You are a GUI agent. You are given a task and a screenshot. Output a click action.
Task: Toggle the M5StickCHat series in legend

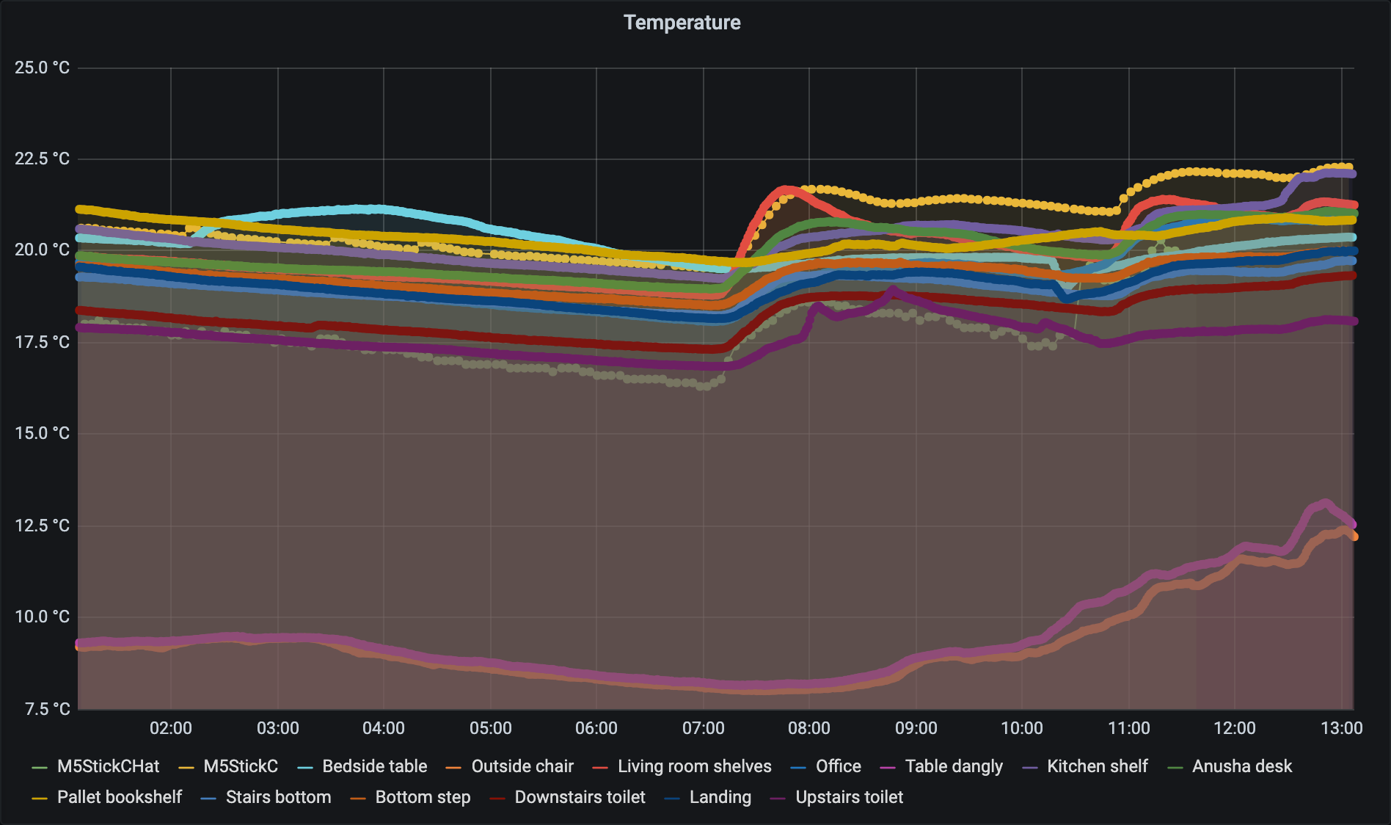pyautogui.click(x=108, y=766)
